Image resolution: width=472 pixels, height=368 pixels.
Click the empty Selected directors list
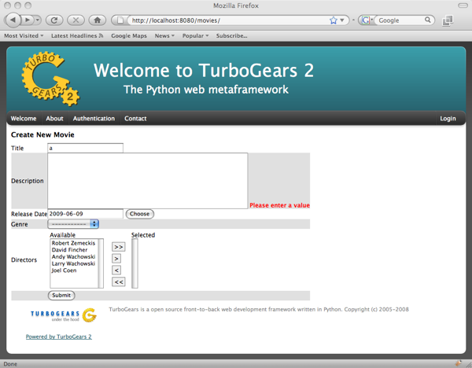pyautogui.click(x=135, y=263)
